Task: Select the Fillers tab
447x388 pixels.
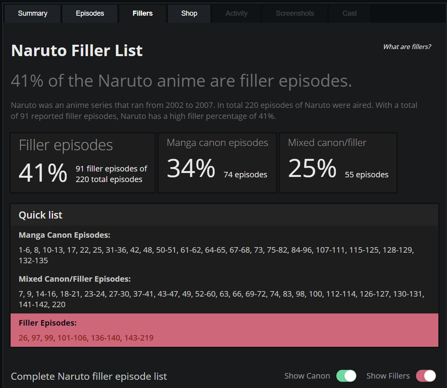Action: (142, 13)
